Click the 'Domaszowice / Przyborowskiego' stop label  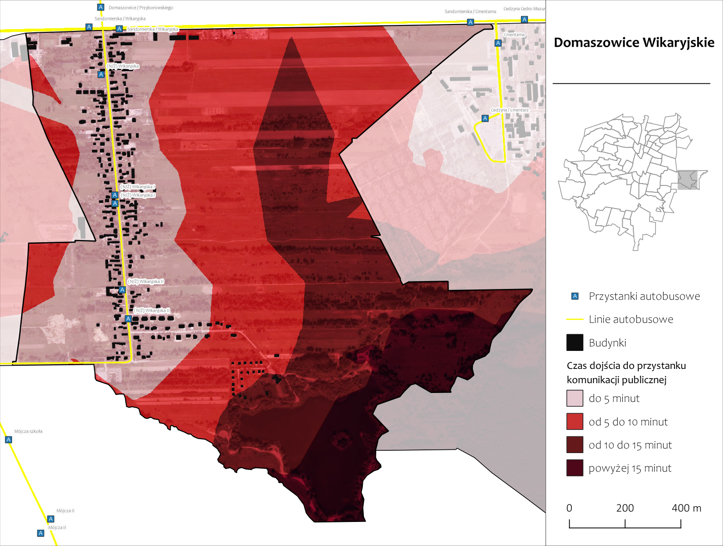[141, 8]
